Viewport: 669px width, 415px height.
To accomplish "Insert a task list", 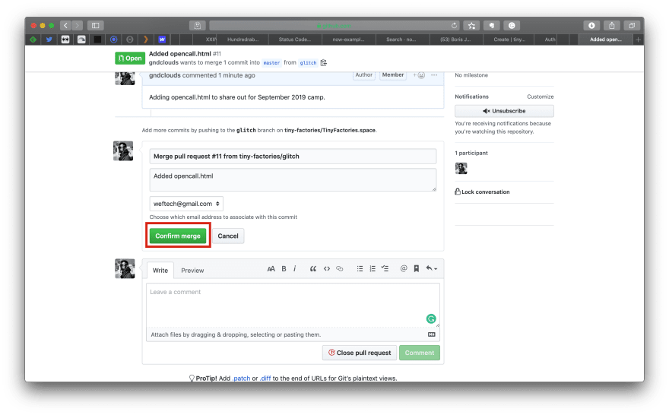I will point(385,269).
